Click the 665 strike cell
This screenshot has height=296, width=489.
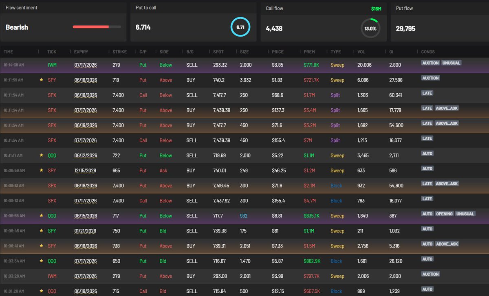coord(117,171)
